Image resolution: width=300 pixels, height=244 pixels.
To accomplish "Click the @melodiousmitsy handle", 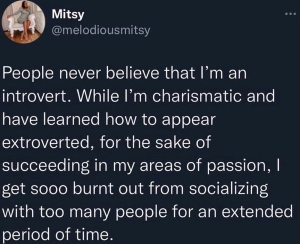I will pyautogui.click(x=100, y=29).
